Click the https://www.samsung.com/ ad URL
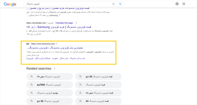This screenshot has width=197, height=105. pyautogui.click(x=43, y=44)
